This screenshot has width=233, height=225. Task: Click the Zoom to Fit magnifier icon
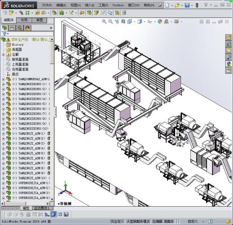tap(104, 22)
